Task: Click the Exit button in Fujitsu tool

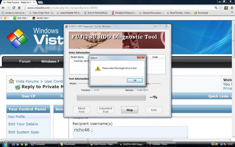Action: [154, 110]
